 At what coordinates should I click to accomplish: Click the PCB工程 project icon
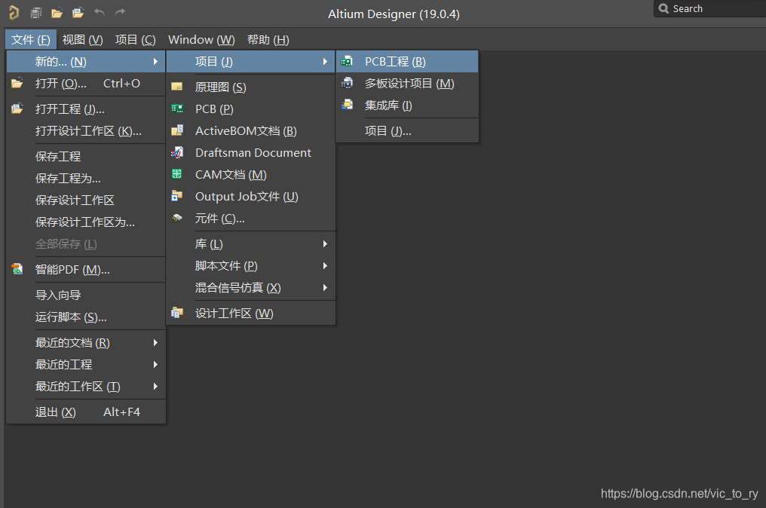click(347, 62)
